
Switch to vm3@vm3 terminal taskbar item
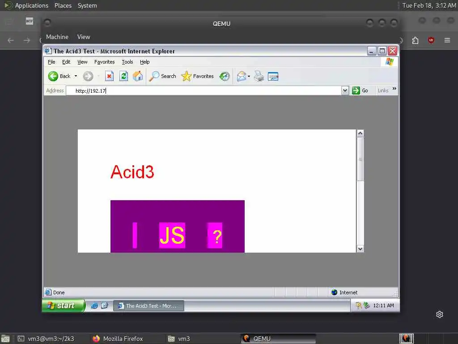pyautogui.click(x=46, y=339)
